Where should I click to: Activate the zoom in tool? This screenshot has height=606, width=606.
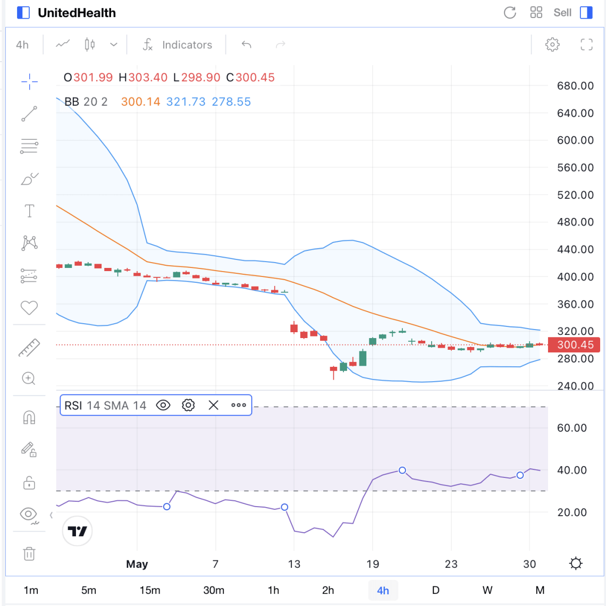click(x=29, y=378)
